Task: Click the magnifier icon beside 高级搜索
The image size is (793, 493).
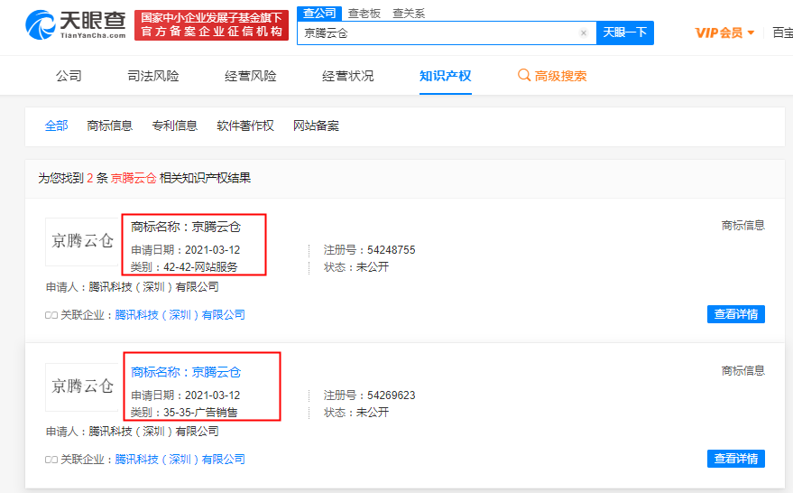Action: 524,76
